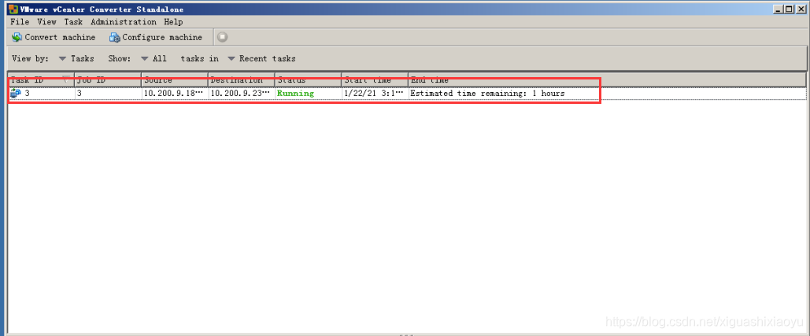
Task: Select the source cell 10.200.9.18
Action: tap(175, 94)
